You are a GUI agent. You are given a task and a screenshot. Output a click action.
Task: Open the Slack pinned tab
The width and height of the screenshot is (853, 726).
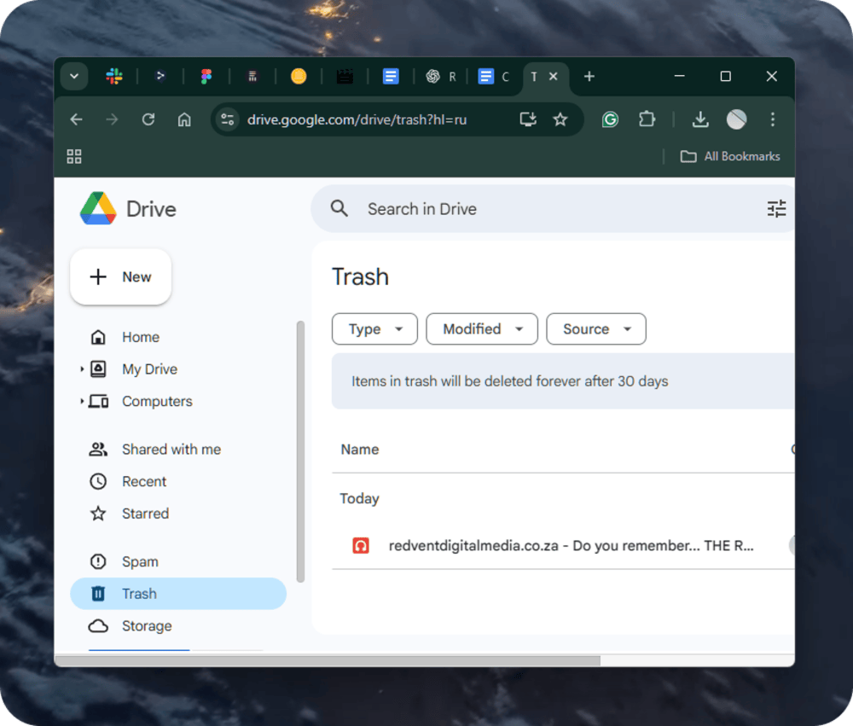pos(114,77)
